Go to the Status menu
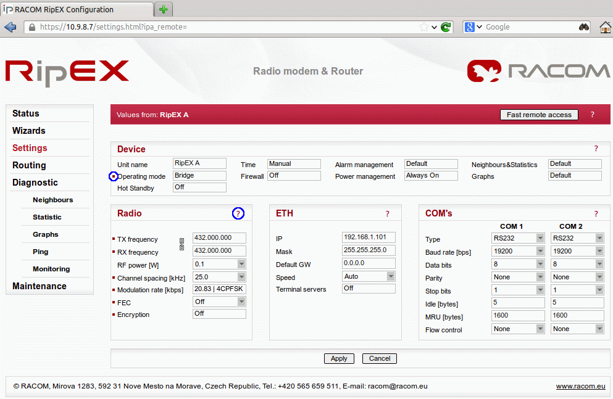 26,113
